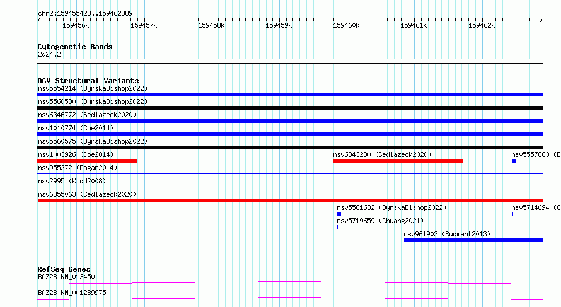This screenshot has height=307, width=561.
Task: Select the short red bar for nsv1003926
Action: (87, 161)
